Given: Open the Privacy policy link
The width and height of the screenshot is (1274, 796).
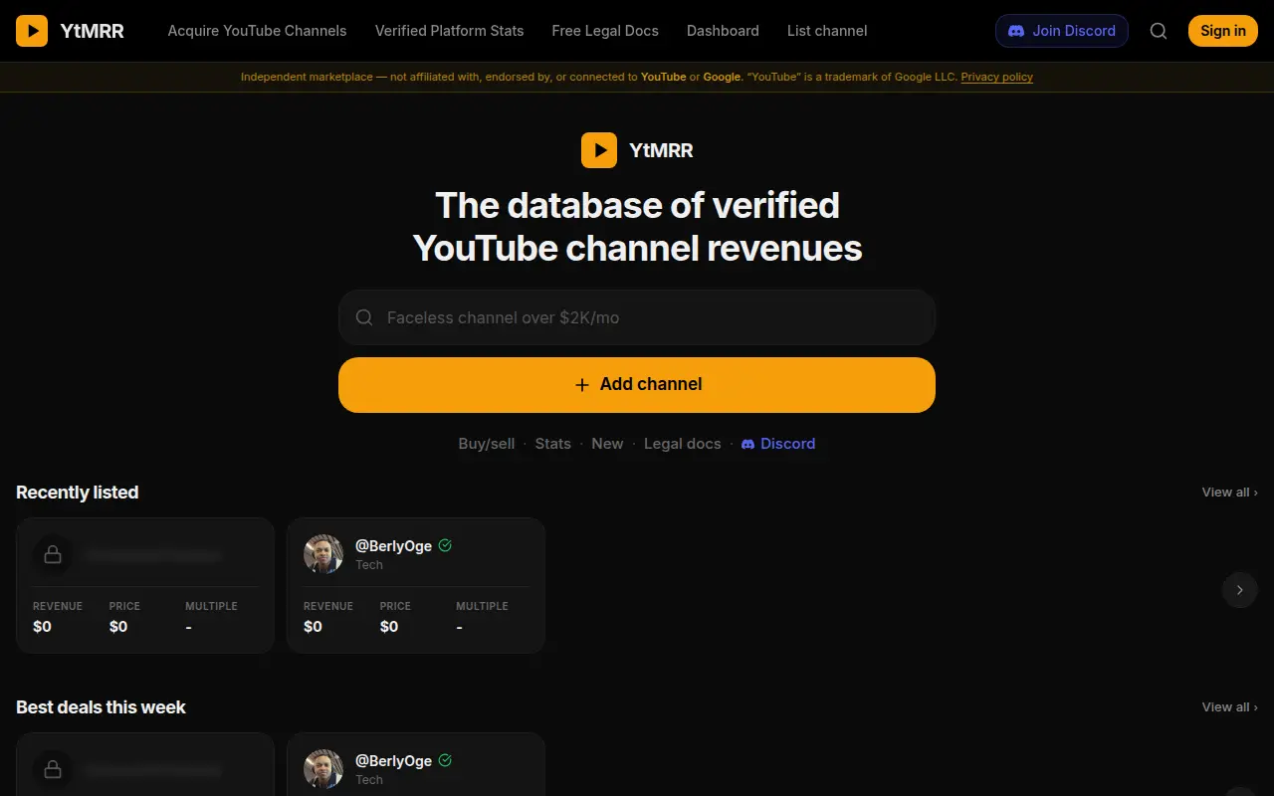Looking at the screenshot, I should click(997, 77).
